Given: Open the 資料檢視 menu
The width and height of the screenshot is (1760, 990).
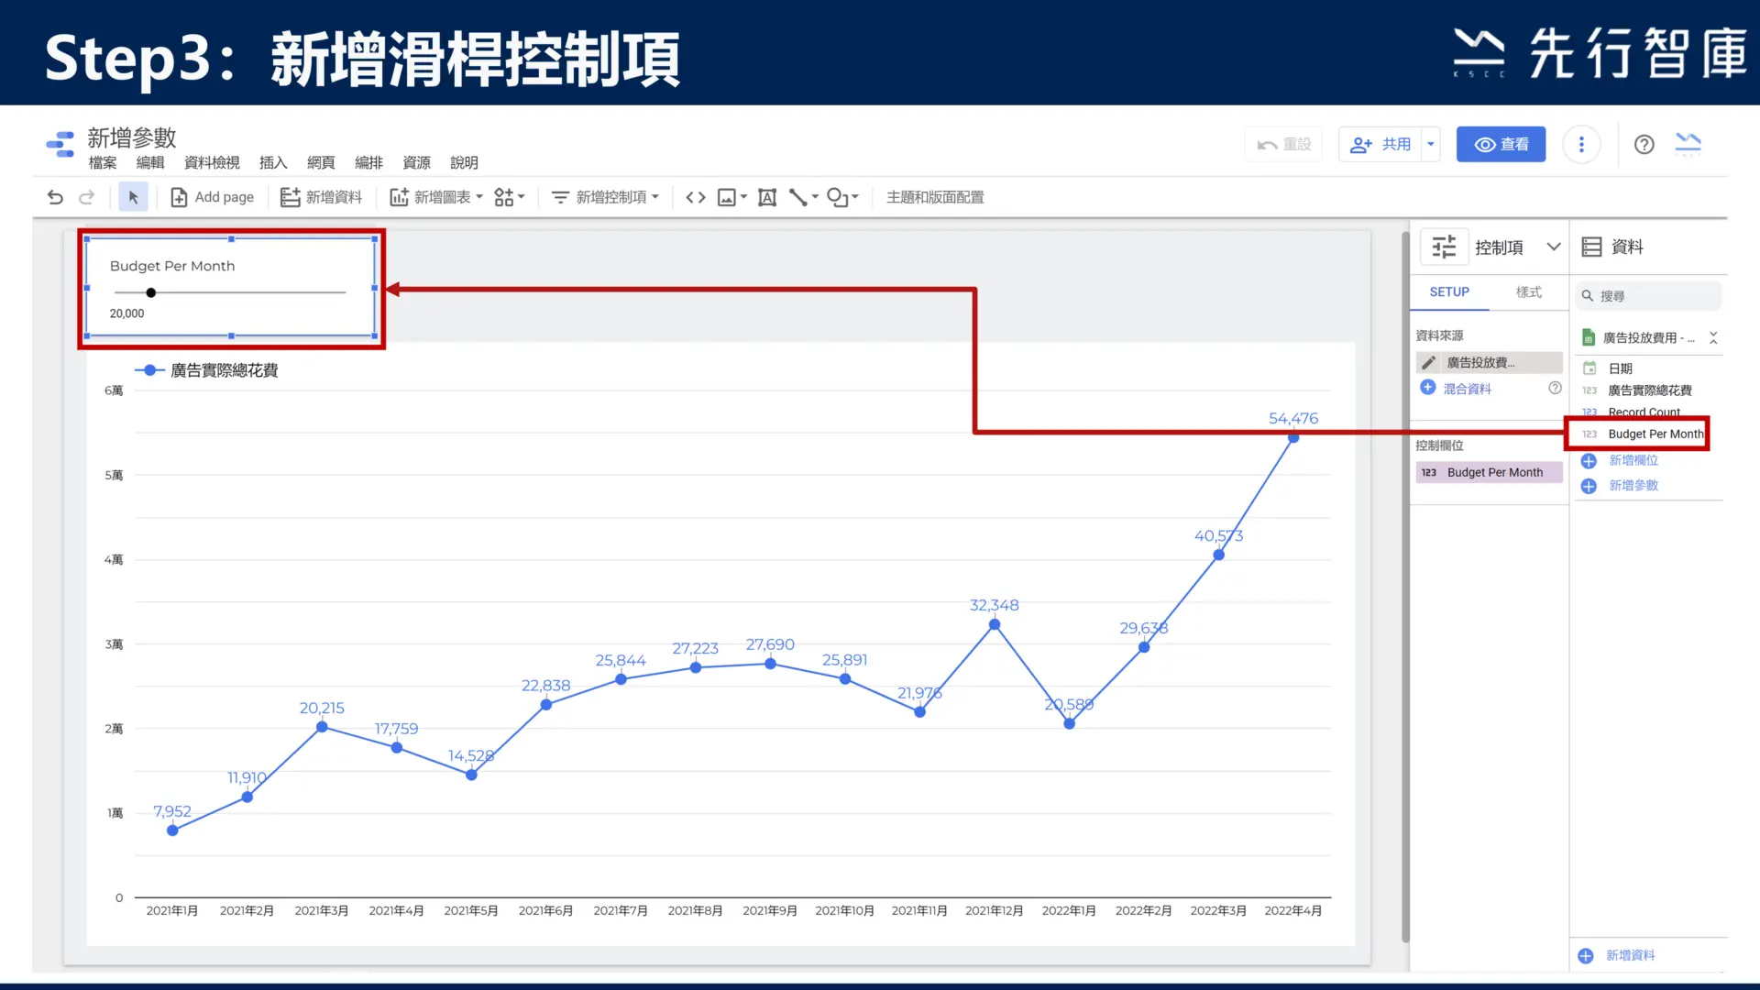Looking at the screenshot, I should [212, 162].
